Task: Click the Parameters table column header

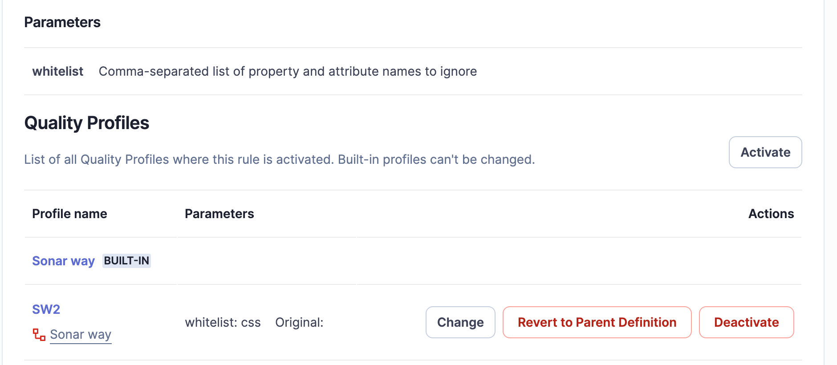Action: tap(219, 214)
